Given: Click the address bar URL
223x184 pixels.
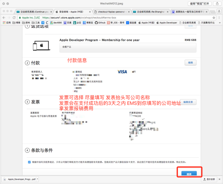Looking at the screenshot, I should [79, 18].
